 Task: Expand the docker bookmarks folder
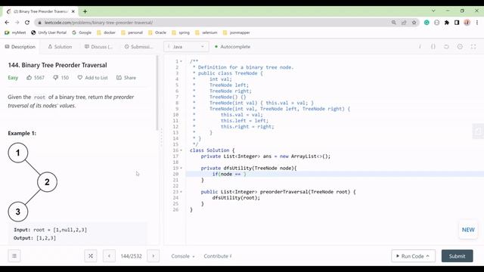tap(106, 32)
